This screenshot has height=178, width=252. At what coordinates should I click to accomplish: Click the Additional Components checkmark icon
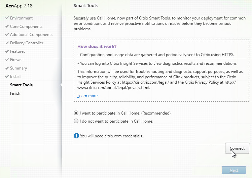coord(7,35)
